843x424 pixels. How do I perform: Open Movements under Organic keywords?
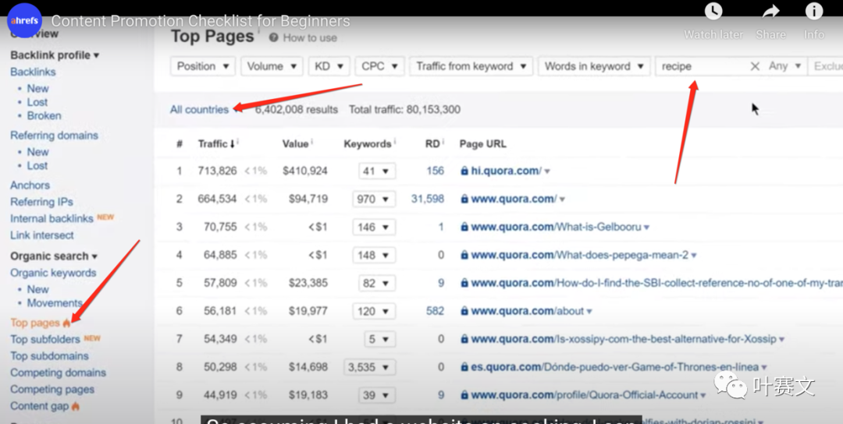pos(55,302)
